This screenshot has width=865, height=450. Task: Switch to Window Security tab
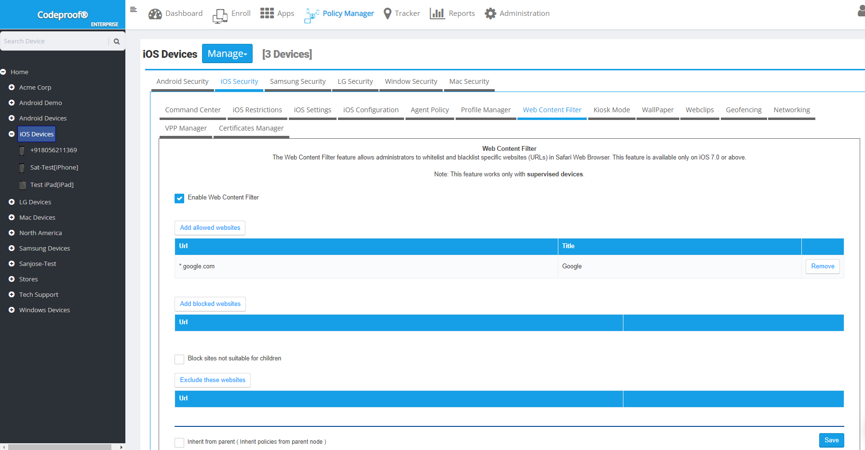(411, 81)
